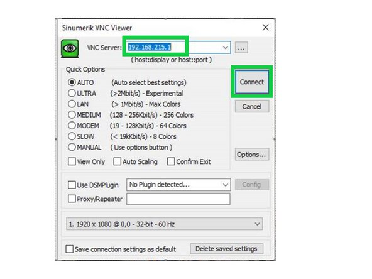
Task: Click the (Auto select best settings) description
Action: pos(149,82)
